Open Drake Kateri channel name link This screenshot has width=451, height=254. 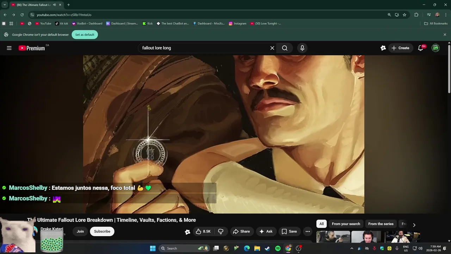52,229
